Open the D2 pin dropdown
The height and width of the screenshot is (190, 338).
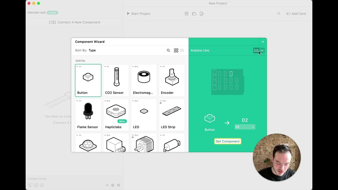(x=245, y=127)
